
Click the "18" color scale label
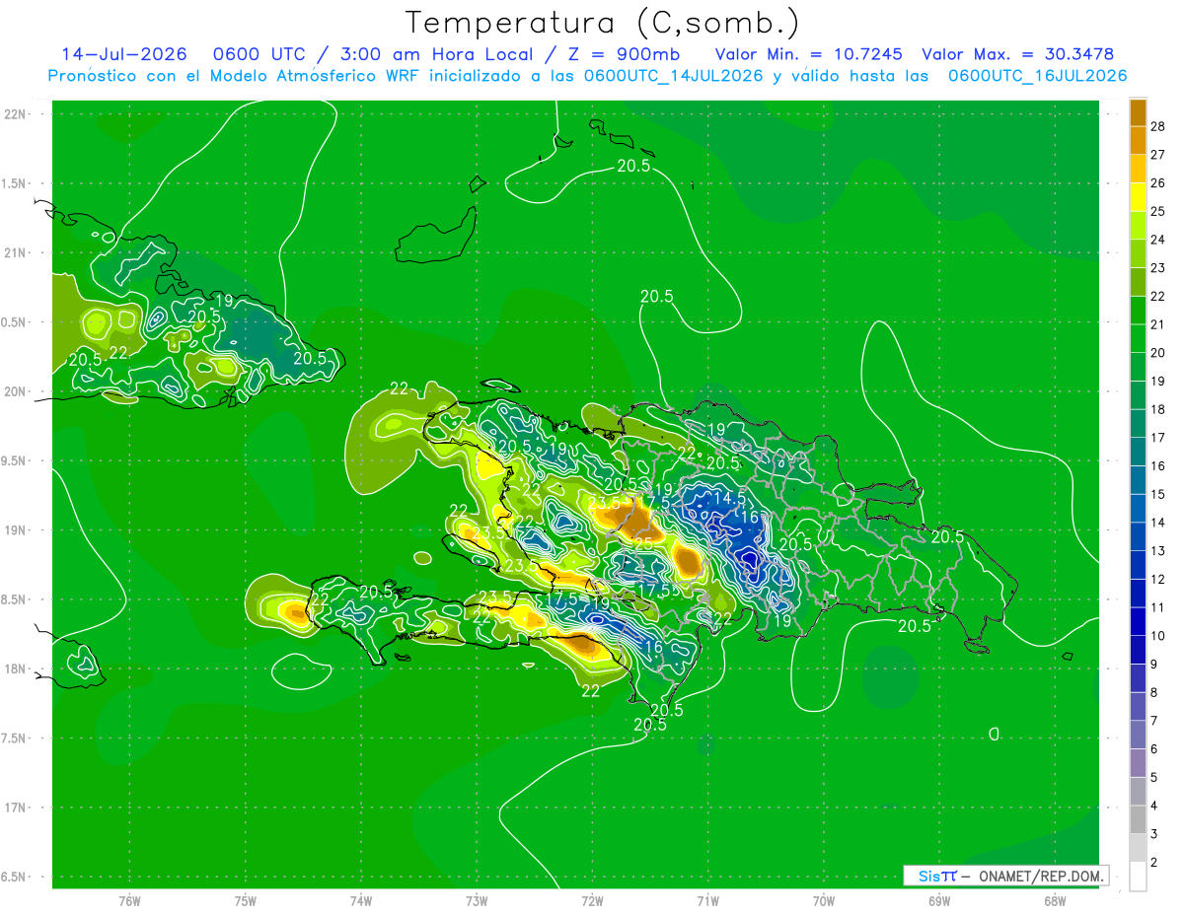pos(1158,409)
